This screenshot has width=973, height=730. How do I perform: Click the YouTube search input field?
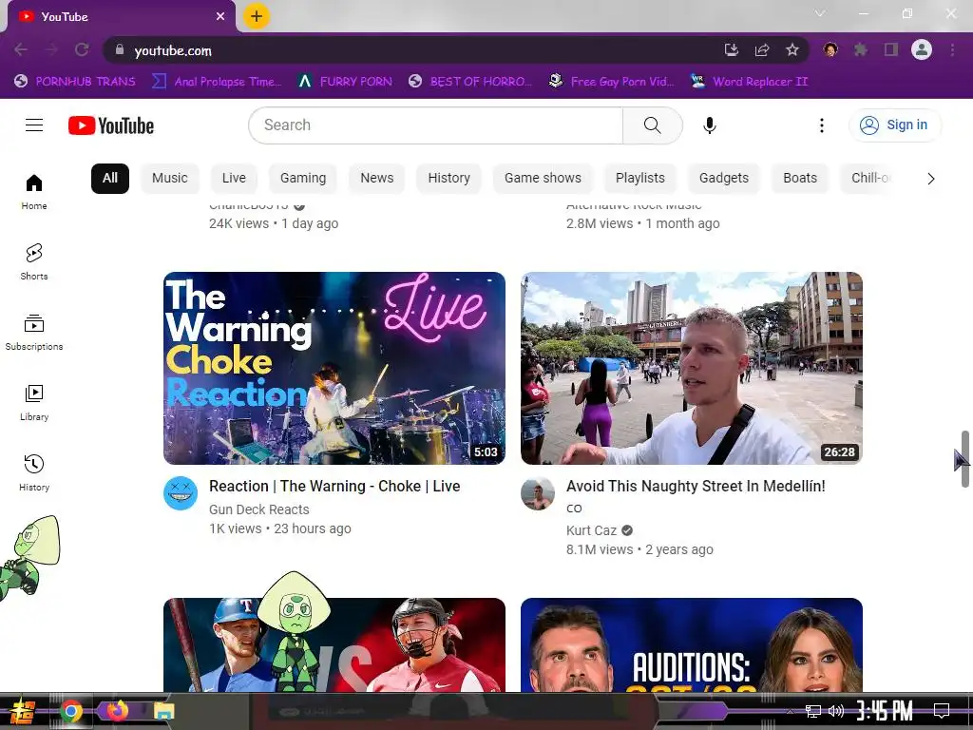pyautogui.click(x=435, y=125)
